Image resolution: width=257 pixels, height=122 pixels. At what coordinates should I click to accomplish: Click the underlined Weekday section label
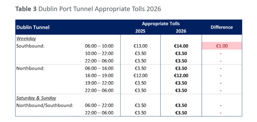click(26, 39)
